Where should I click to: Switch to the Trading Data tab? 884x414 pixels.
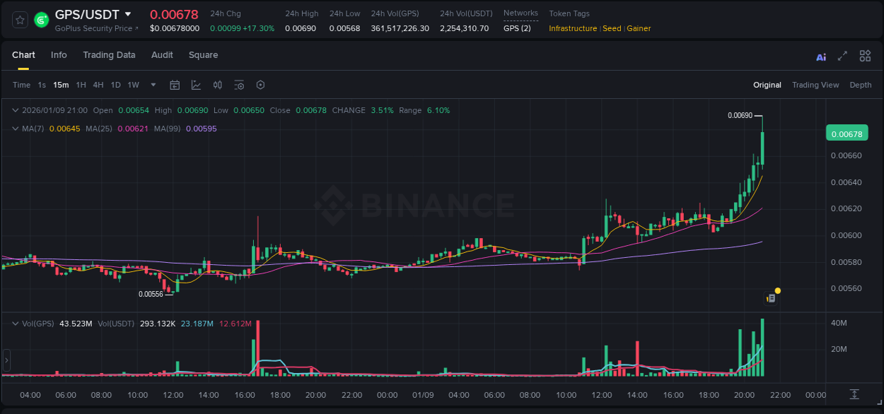click(x=109, y=55)
